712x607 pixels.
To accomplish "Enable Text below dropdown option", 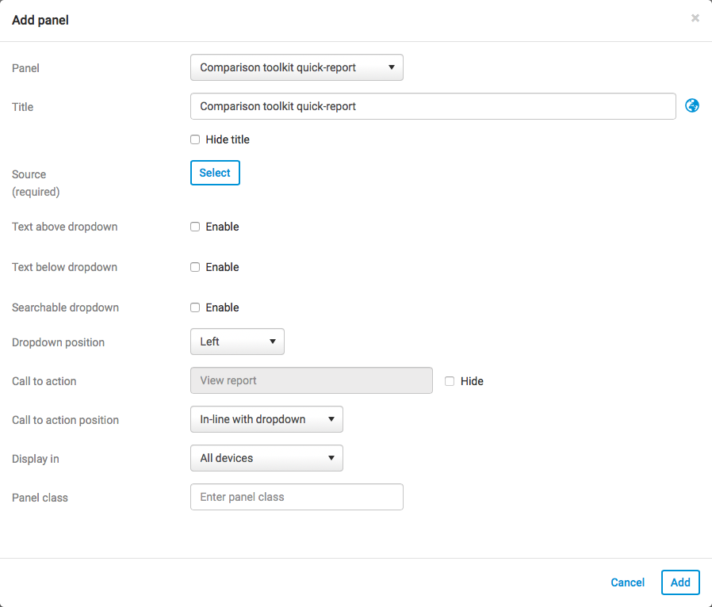I will [x=195, y=267].
